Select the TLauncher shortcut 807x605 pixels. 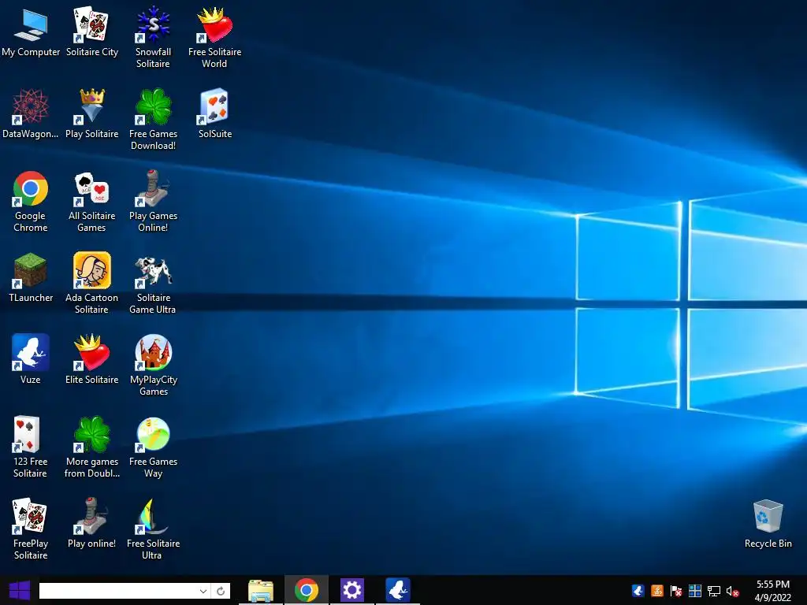click(31, 277)
